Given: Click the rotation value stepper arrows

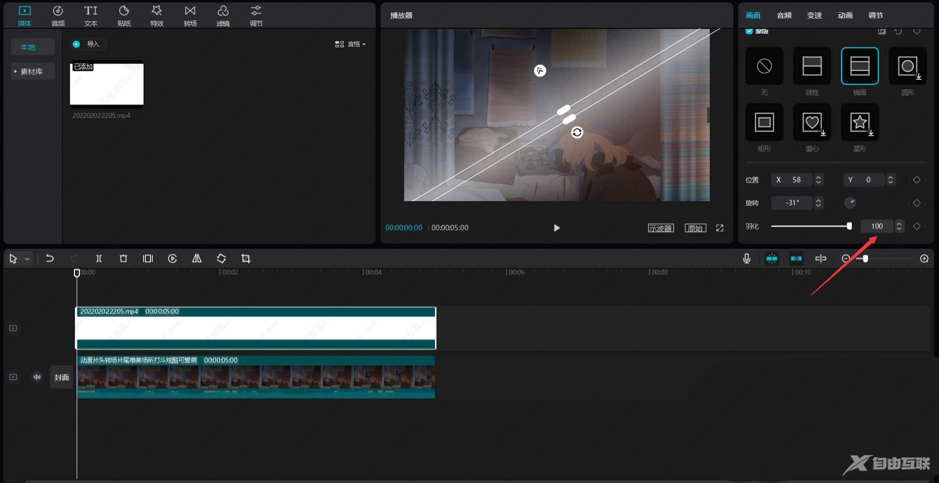Looking at the screenshot, I should click(818, 203).
